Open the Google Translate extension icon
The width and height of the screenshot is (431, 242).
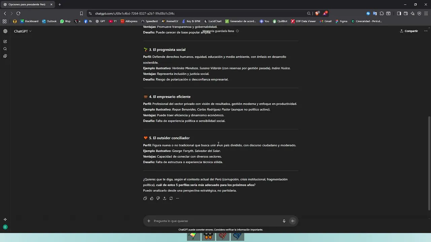pos(375,13)
